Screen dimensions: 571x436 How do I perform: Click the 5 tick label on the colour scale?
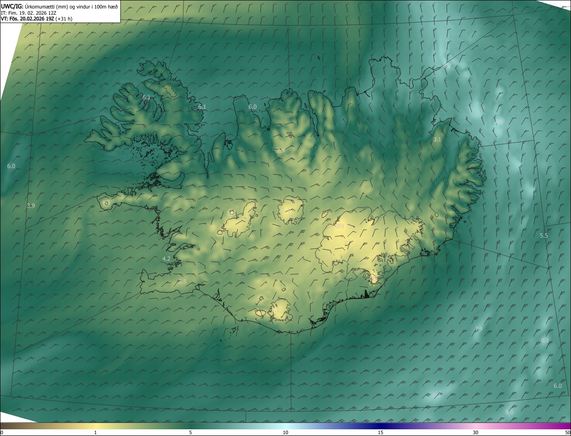[190, 432]
